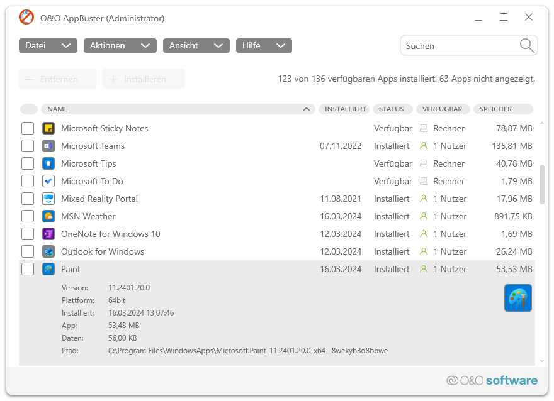Click the computer icon in Sticky Notes row
The image size is (554, 401).
pos(424,128)
